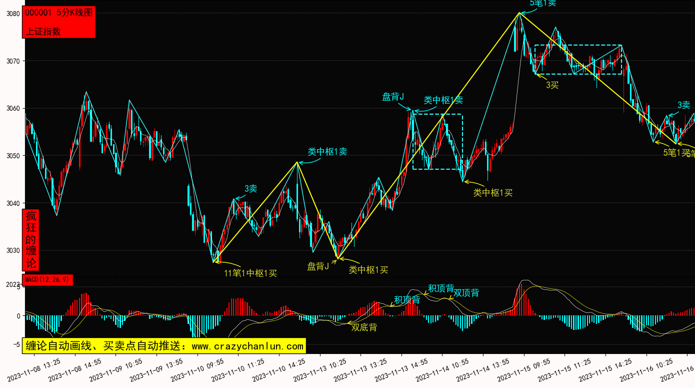Click the 2023-11-08 13:25 time axis label

click(35, 369)
